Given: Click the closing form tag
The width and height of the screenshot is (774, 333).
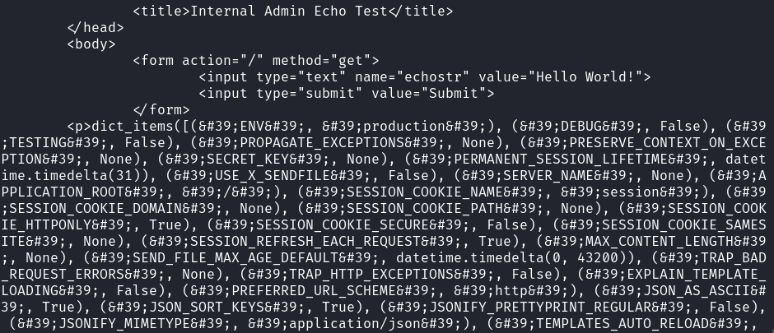Looking at the screenshot, I should 161,109.
